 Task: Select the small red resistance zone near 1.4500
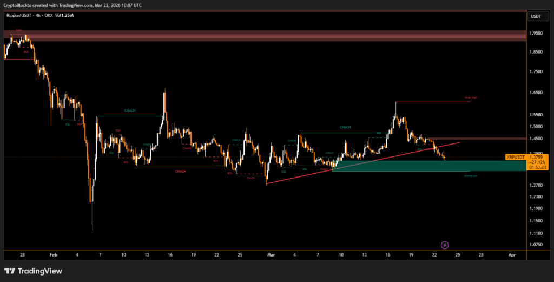click(476, 139)
